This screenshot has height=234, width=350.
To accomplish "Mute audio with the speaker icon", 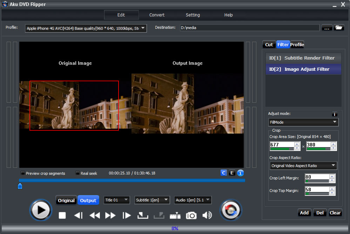I will coord(207,215).
